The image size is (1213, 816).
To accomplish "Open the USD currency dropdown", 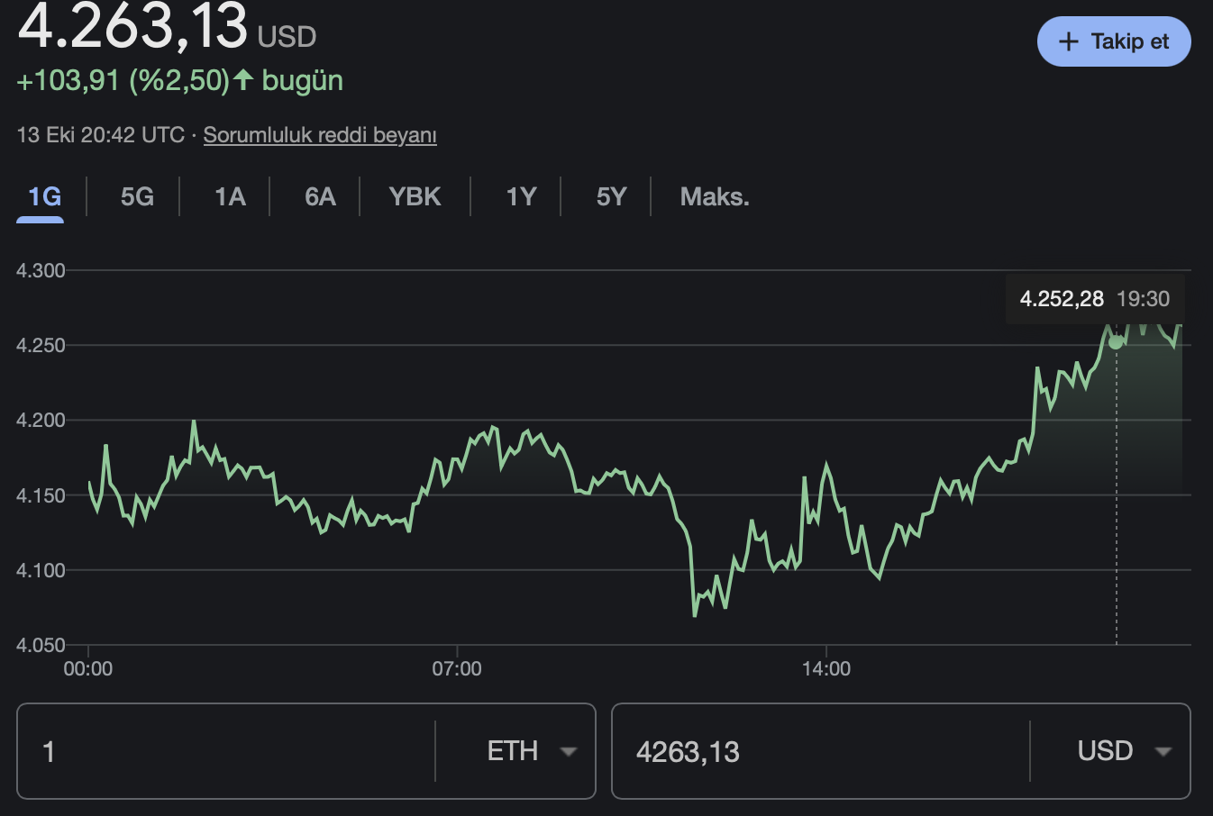I will (x=1123, y=751).
